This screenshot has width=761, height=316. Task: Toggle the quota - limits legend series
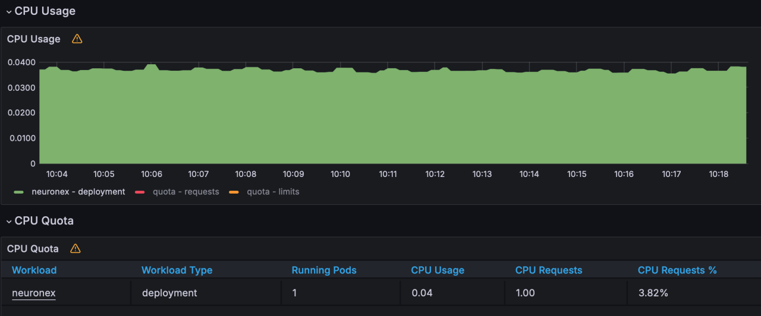(273, 192)
